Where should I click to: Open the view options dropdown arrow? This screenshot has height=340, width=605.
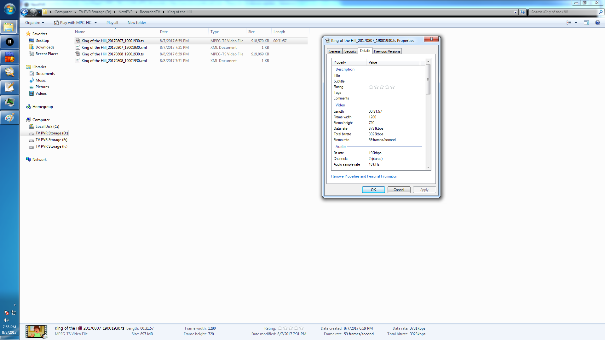[x=576, y=23]
